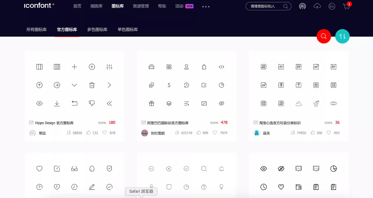Click the lightbulb icon in fifth card
This screenshot has height=198, width=373.
click(x=221, y=187)
